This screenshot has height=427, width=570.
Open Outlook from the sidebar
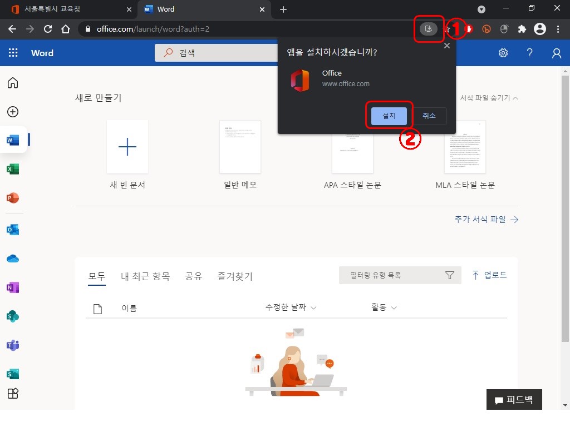pos(13,230)
